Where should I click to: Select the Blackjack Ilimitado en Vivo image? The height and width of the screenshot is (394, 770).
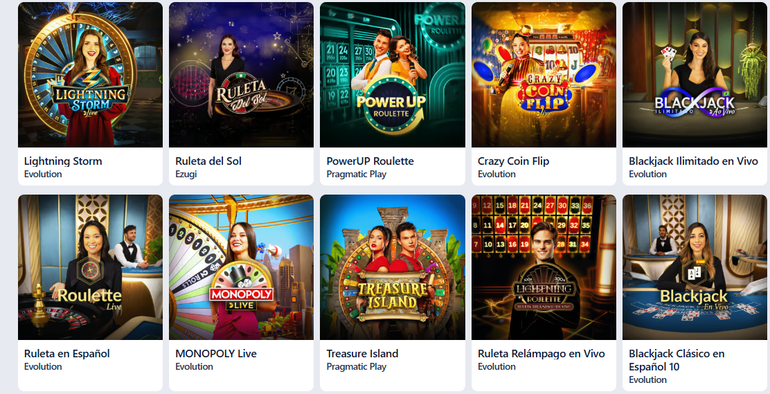[695, 75]
